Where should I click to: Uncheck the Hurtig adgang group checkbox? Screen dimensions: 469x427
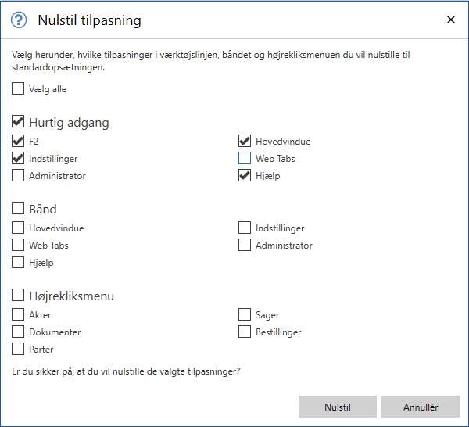pos(18,123)
